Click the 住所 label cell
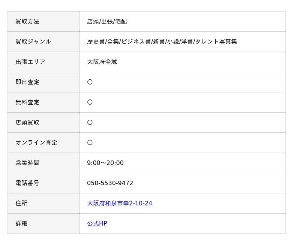The image size is (300, 245). [43, 203]
